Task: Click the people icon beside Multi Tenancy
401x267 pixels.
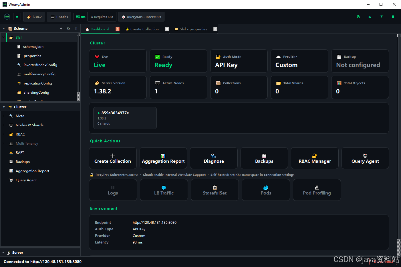Action: tap(11, 144)
